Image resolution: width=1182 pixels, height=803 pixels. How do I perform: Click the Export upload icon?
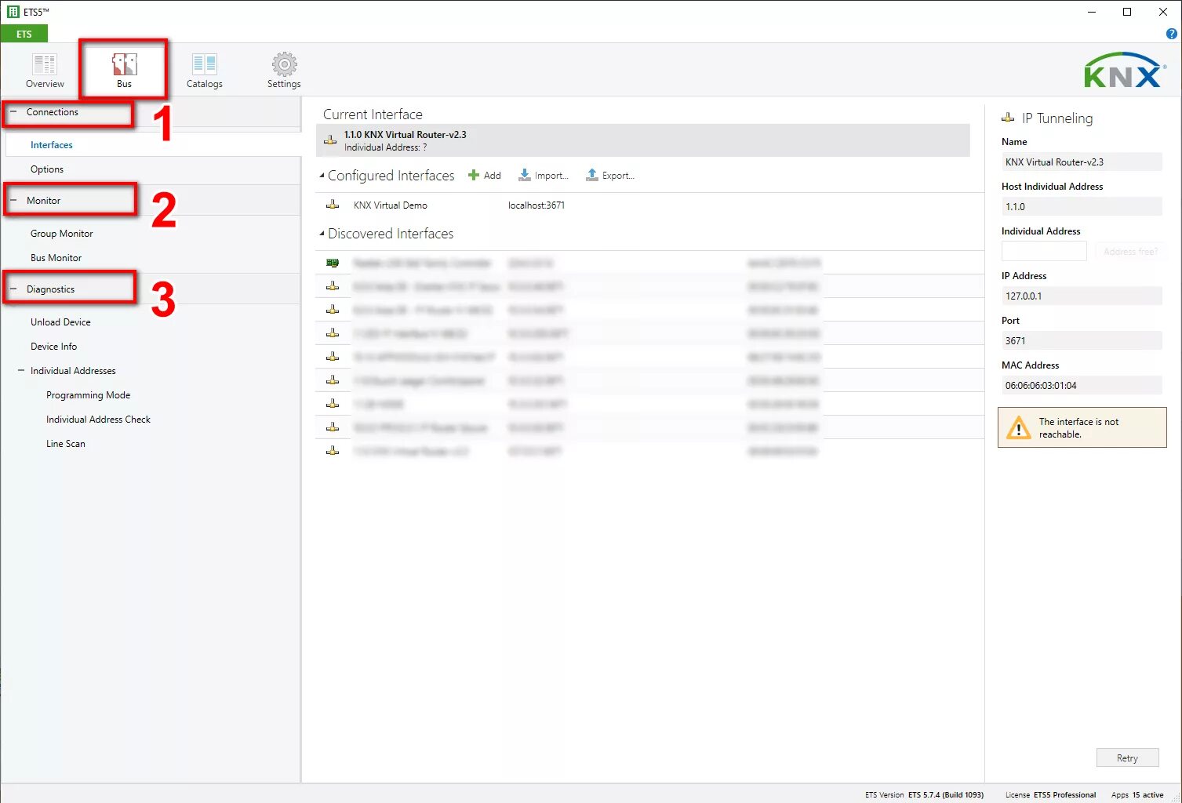592,175
